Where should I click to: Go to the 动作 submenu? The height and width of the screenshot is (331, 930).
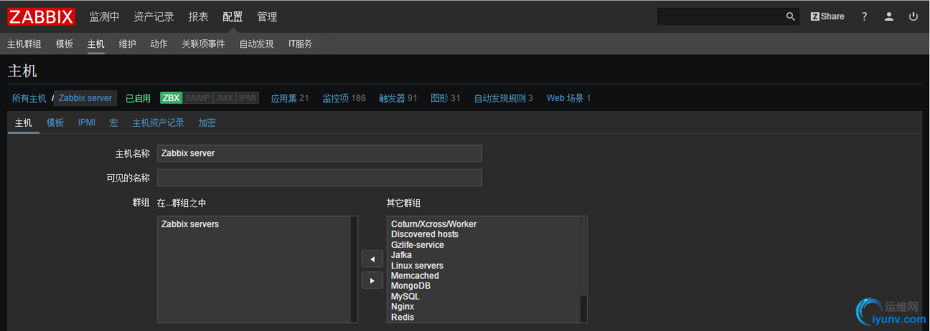click(159, 44)
